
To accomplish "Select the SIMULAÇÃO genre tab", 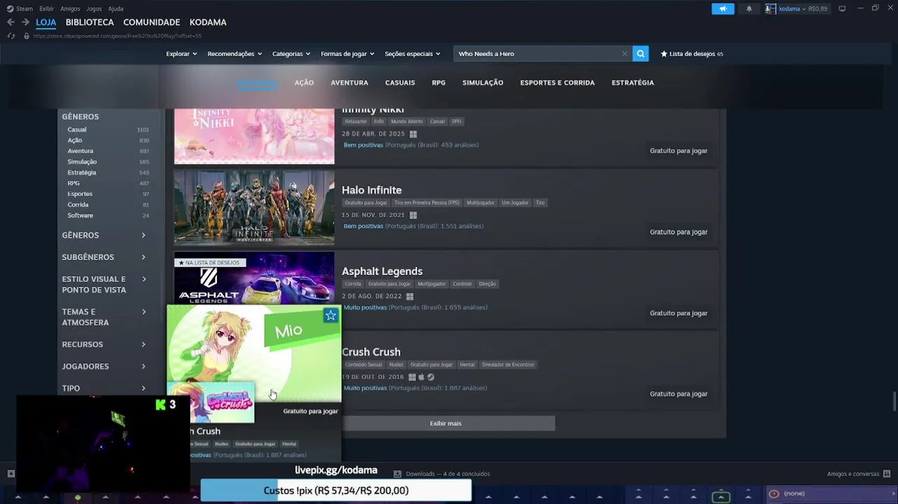I will (x=483, y=83).
